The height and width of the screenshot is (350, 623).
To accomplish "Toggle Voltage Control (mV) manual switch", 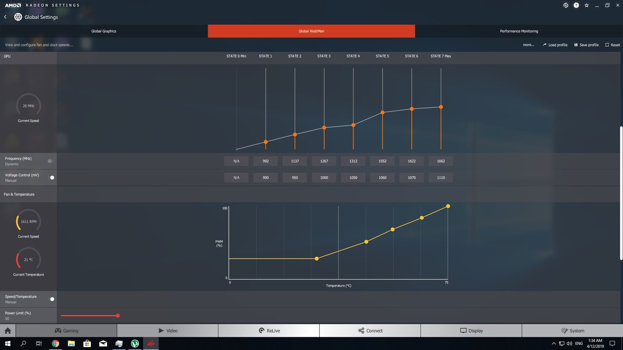I will (x=52, y=177).
